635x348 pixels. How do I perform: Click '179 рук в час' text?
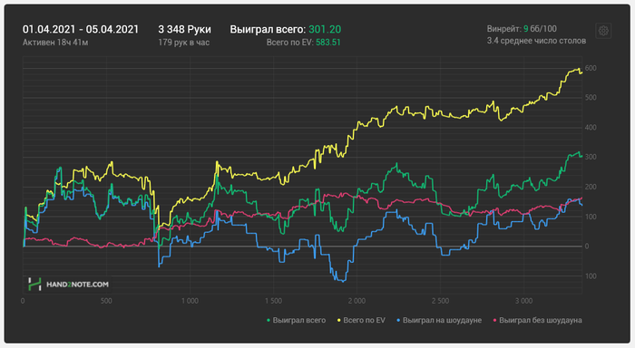(x=184, y=42)
